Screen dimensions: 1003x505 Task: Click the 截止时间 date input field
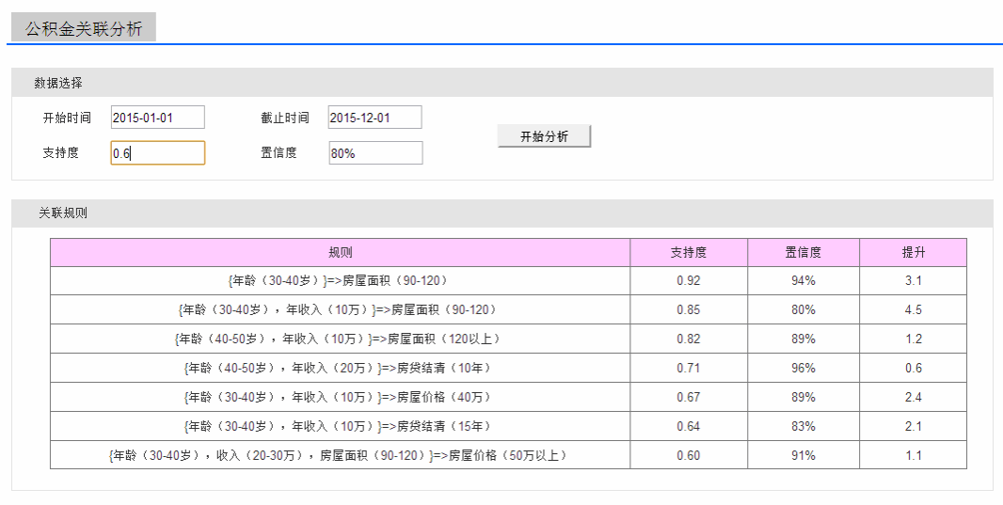click(x=374, y=118)
